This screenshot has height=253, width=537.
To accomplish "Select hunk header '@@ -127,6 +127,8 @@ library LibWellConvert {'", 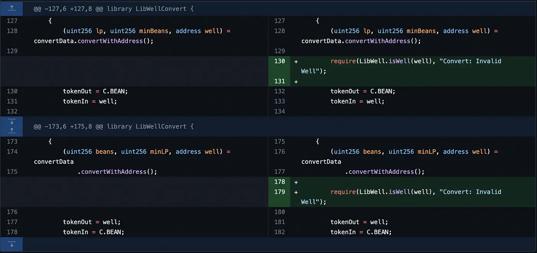I will coord(114,8).
